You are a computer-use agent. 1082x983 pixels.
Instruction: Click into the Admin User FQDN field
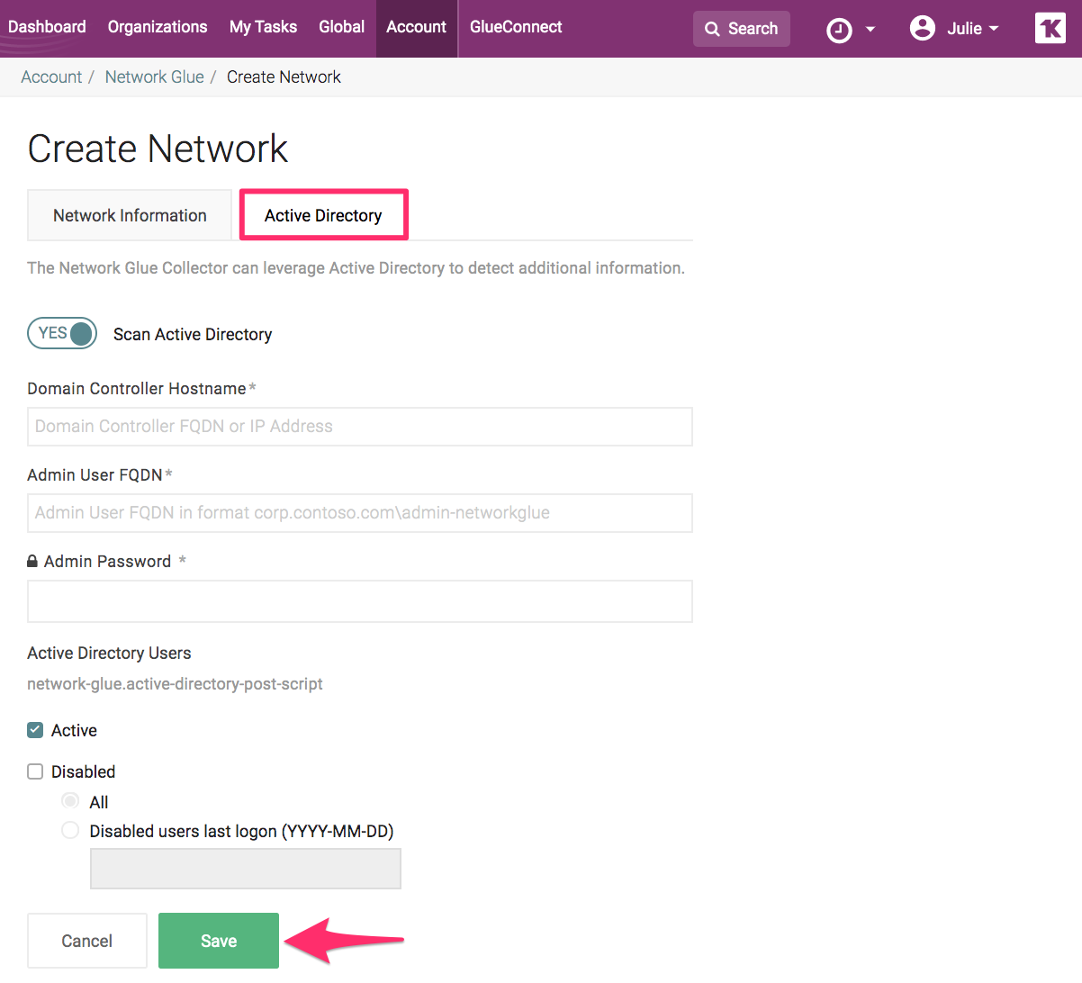pos(360,513)
